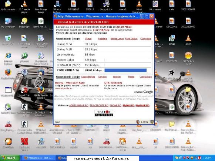Screen dimensions: 215x161
Task: Open DSC04597 image file icon
Action: [74, 6]
